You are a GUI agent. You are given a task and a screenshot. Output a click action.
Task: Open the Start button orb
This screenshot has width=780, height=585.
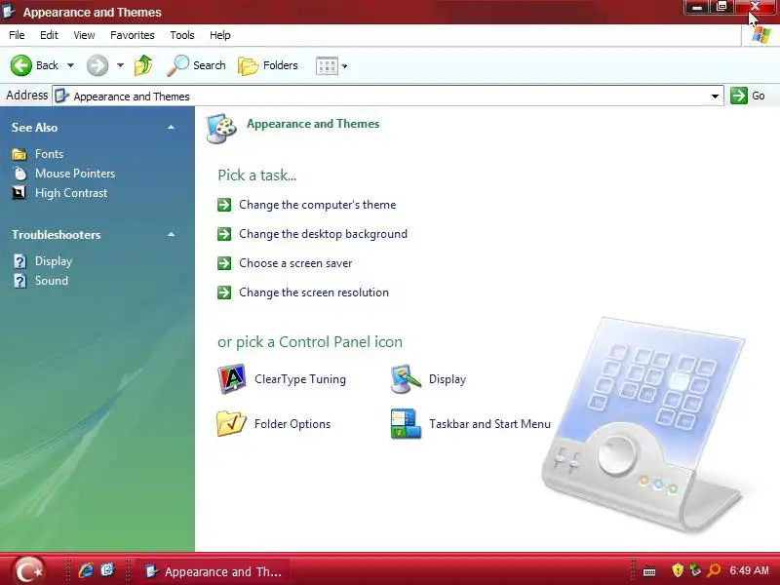click(28, 570)
